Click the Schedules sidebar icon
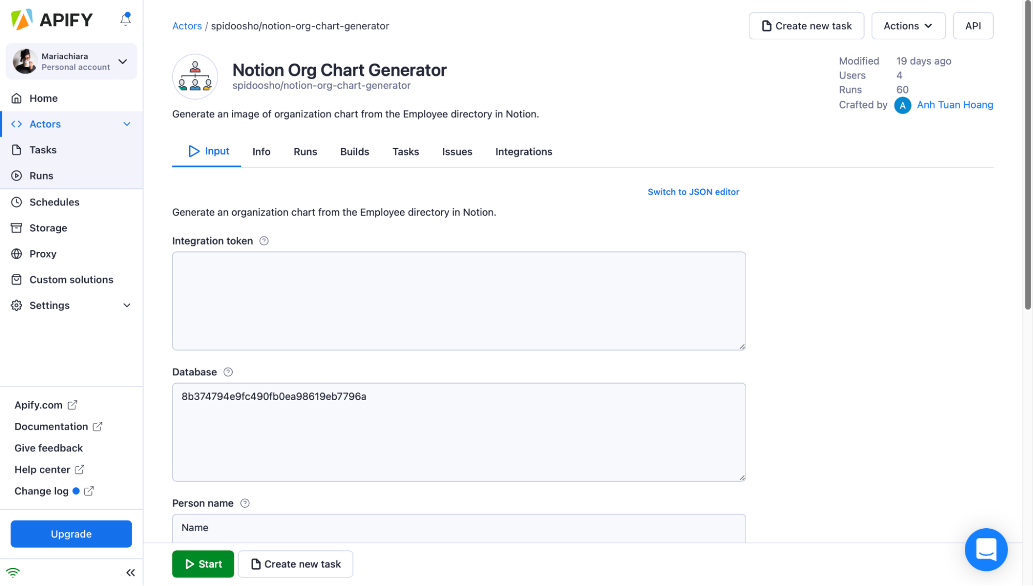 [x=17, y=201]
